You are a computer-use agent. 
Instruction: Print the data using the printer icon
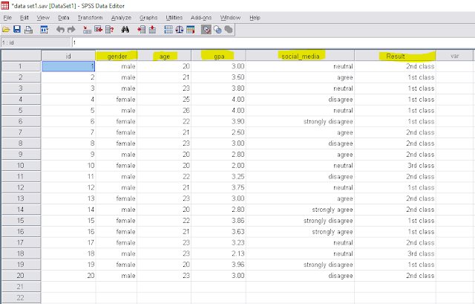[x=28, y=30]
